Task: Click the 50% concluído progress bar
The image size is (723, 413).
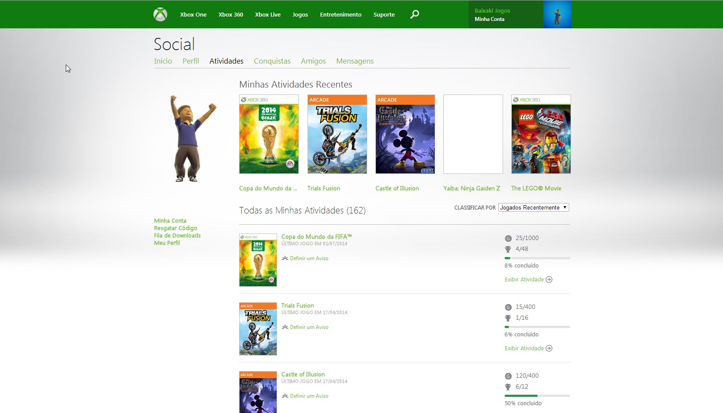Action: 537,396
